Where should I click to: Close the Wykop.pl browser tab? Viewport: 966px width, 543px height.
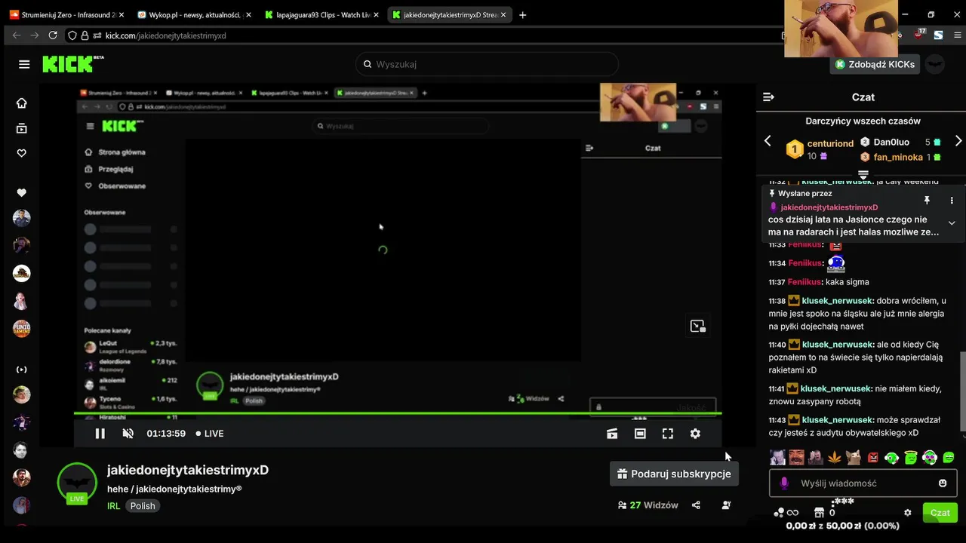coord(248,14)
